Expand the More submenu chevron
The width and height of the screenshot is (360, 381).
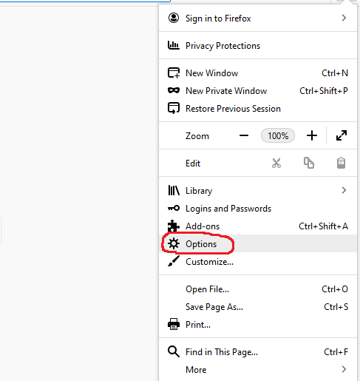click(344, 369)
